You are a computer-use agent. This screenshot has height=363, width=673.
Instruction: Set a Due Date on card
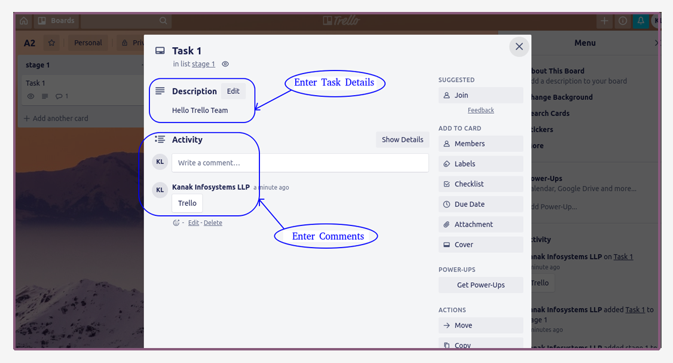[481, 205]
